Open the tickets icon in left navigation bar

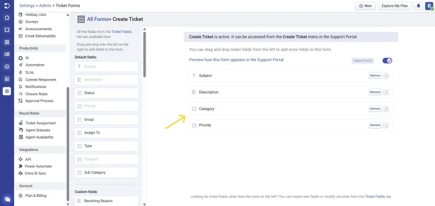[x=7, y=30]
